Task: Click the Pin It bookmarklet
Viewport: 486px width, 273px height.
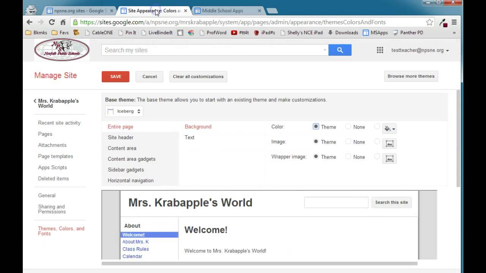Action: (x=127, y=33)
